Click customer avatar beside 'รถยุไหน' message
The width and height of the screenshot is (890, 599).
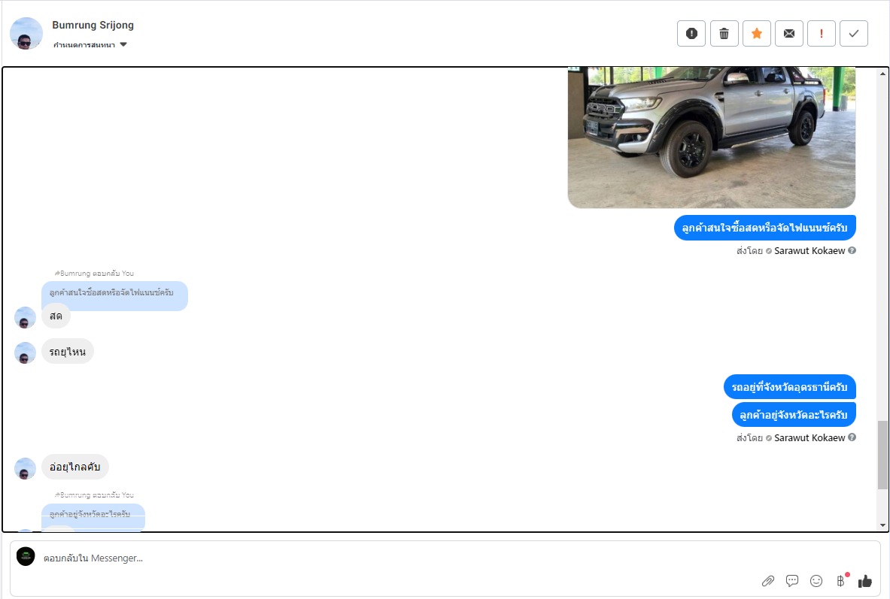25,352
